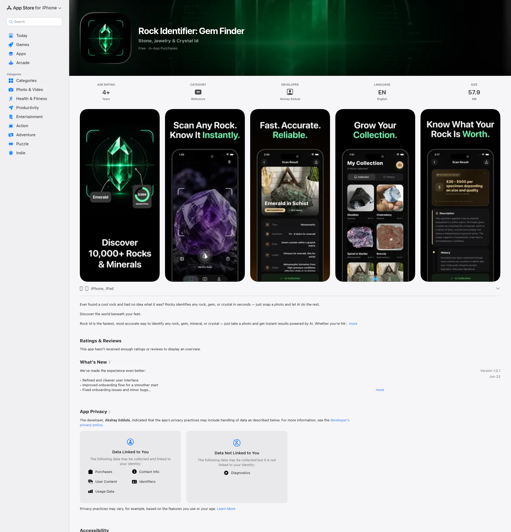Expand the What's New section chevron
Viewport: 511px width, 532px height.
[109, 362]
